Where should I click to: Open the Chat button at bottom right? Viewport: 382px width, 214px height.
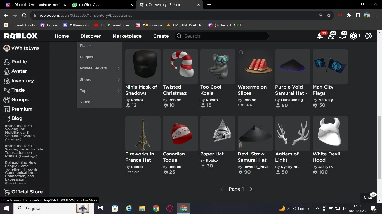point(368,197)
